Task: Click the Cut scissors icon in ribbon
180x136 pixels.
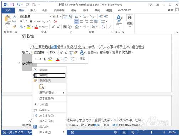Action: pyautogui.click(x=14, y=16)
